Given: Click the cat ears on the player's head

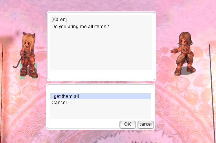Looking at the screenshot, I should [29, 34].
